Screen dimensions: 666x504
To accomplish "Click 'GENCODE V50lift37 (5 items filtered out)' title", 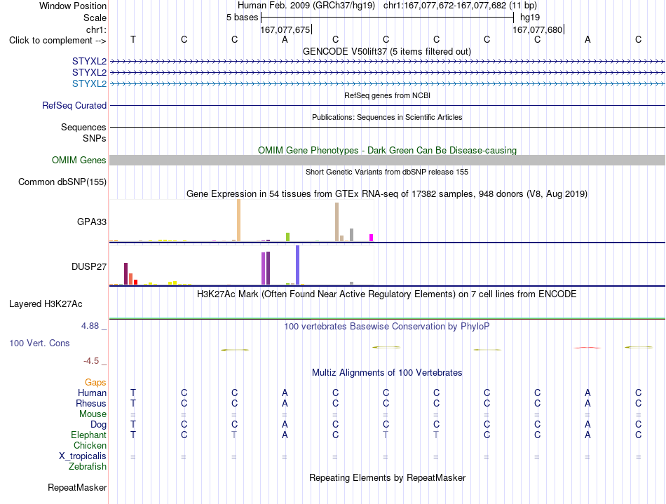I will (x=387, y=51).
